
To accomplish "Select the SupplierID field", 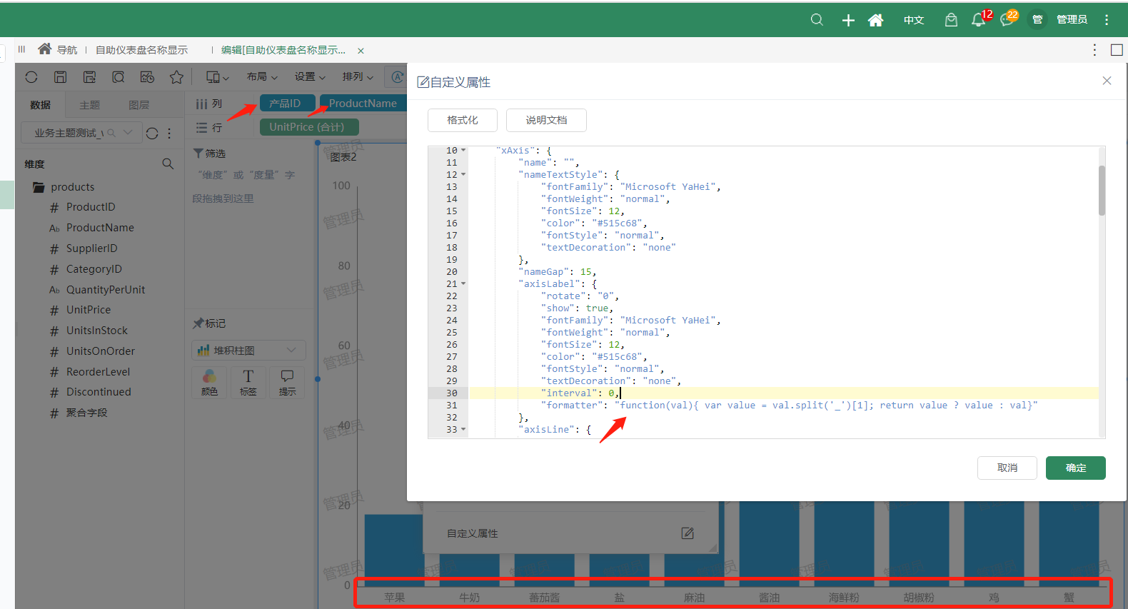I will [x=92, y=248].
